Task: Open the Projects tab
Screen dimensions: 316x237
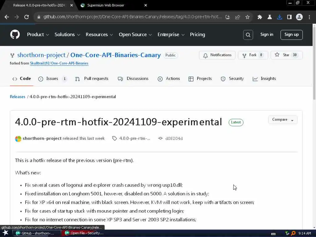Action: tap(200, 79)
